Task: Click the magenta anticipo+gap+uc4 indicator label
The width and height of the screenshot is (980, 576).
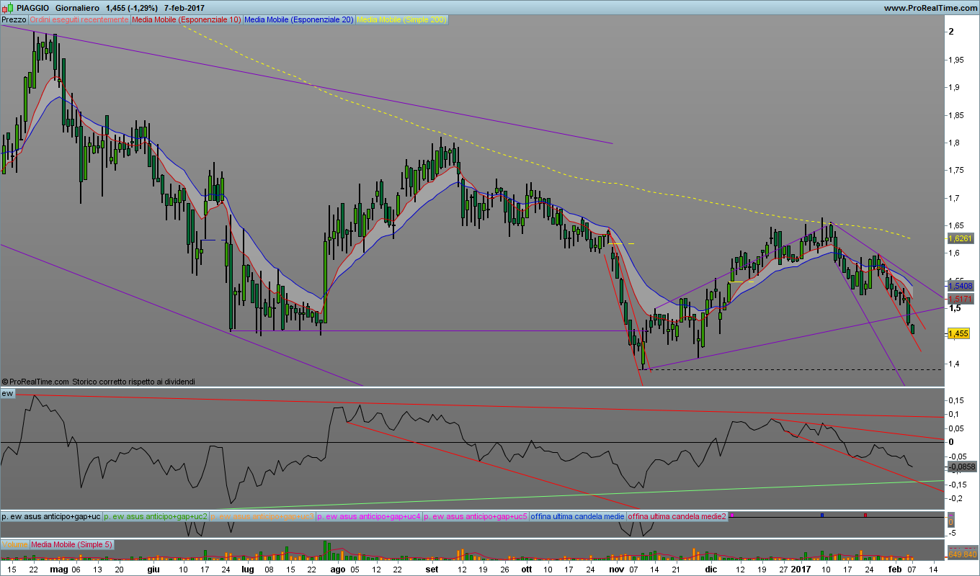Action: pyautogui.click(x=368, y=517)
